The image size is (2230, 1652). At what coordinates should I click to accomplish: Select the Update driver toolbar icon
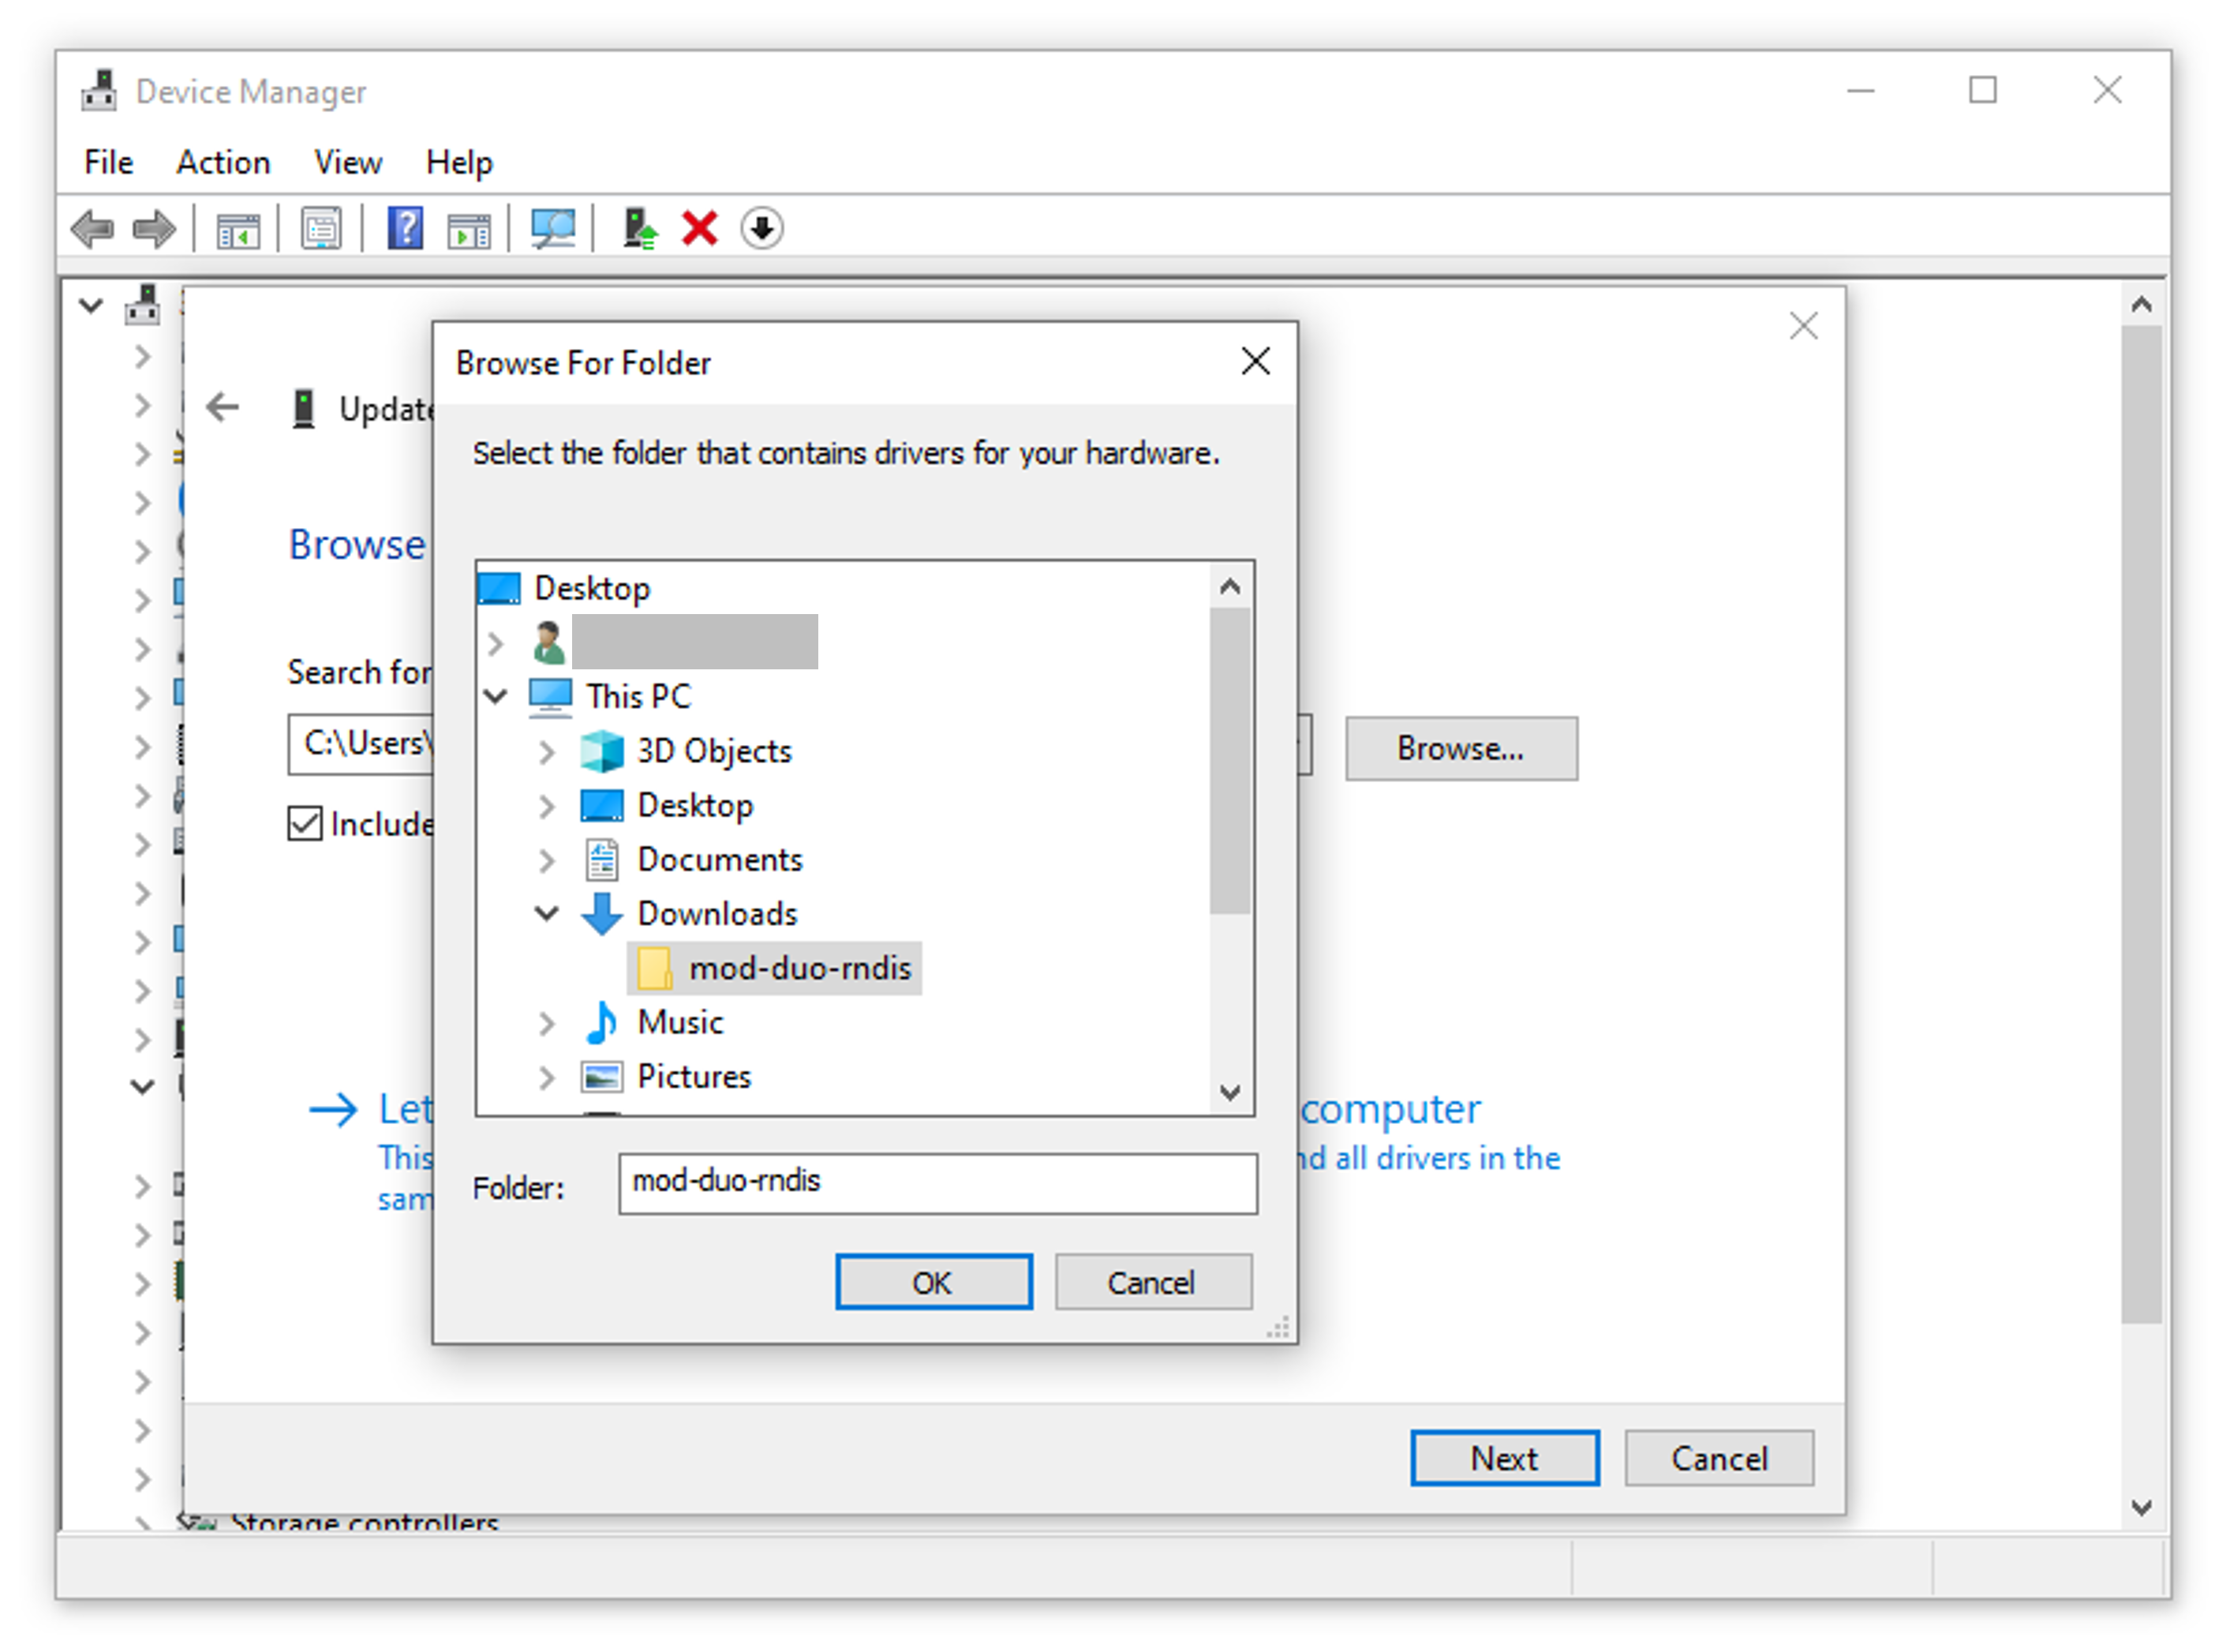[640, 228]
